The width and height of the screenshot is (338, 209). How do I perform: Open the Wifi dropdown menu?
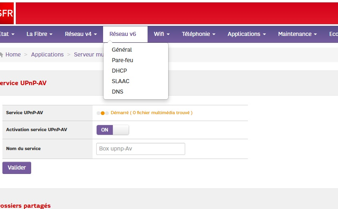(162, 34)
